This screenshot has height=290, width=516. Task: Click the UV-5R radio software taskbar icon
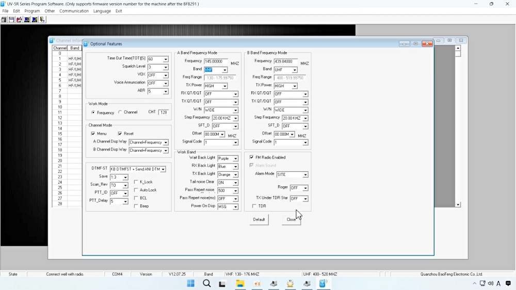click(323, 283)
